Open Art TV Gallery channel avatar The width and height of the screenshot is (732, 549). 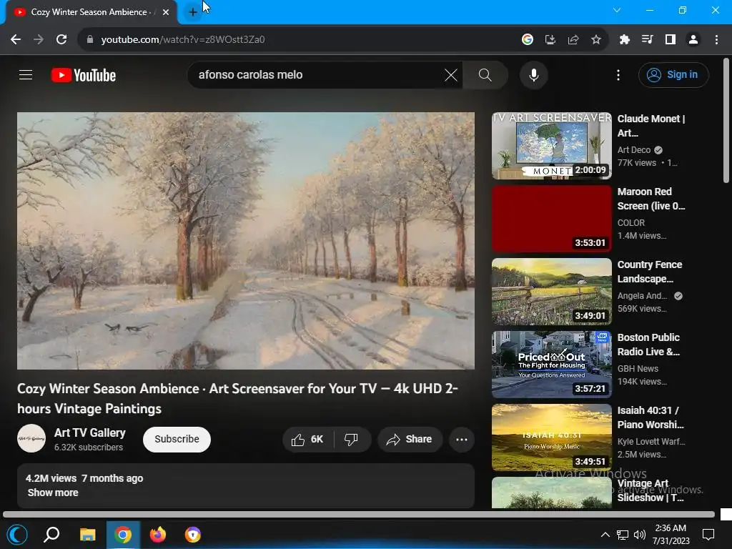[x=31, y=438]
